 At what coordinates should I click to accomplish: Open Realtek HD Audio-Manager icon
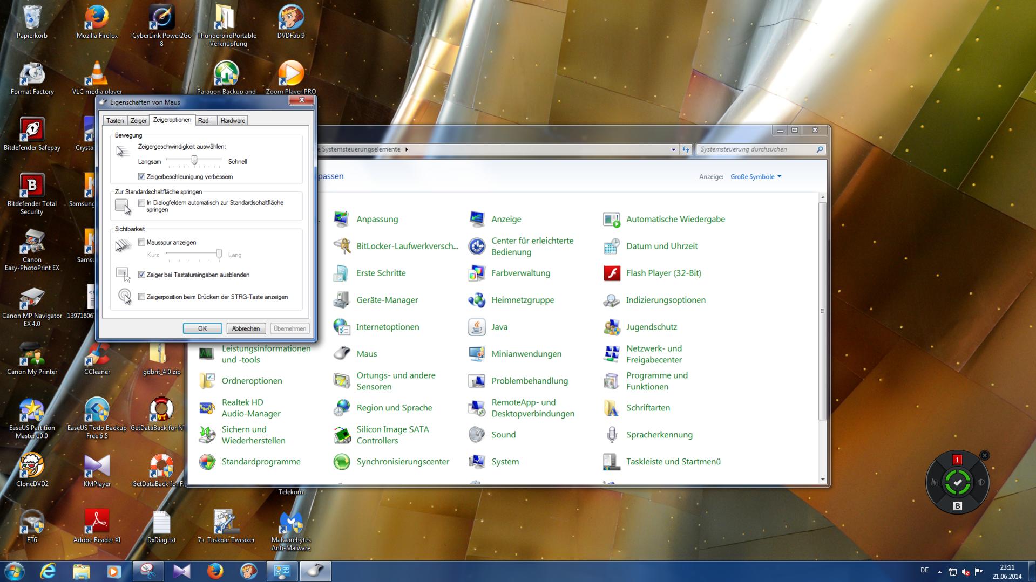[240, 408]
